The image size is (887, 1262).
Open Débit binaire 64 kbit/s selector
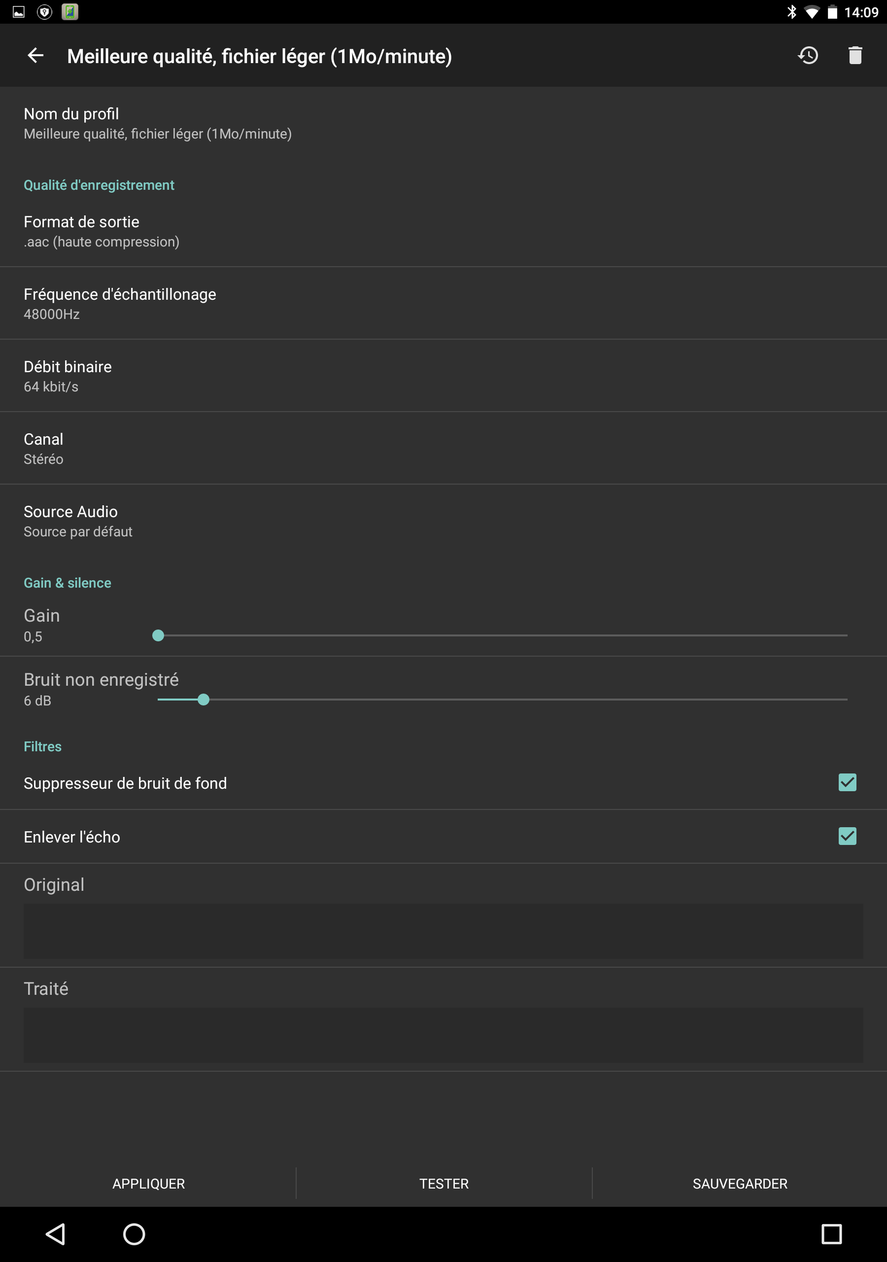click(x=443, y=376)
